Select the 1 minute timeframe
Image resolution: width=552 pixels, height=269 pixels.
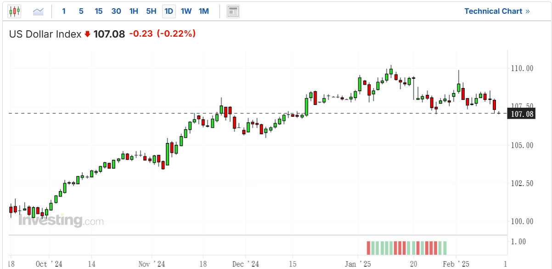pos(64,11)
